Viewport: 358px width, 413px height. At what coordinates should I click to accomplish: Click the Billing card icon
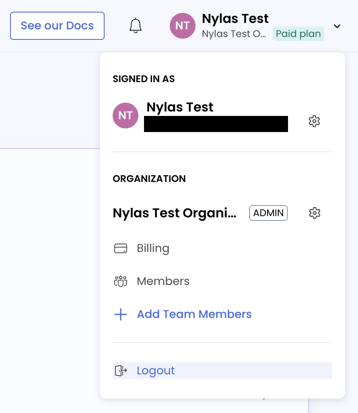pyautogui.click(x=121, y=248)
